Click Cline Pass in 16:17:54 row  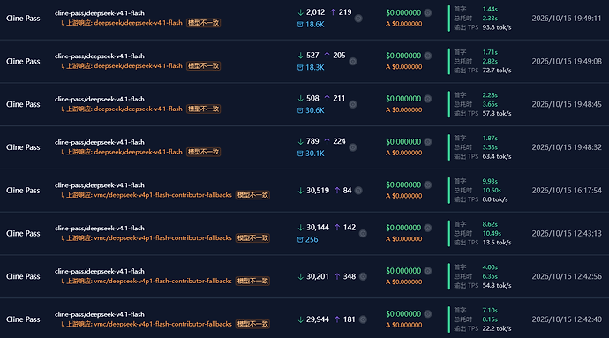coord(23,191)
